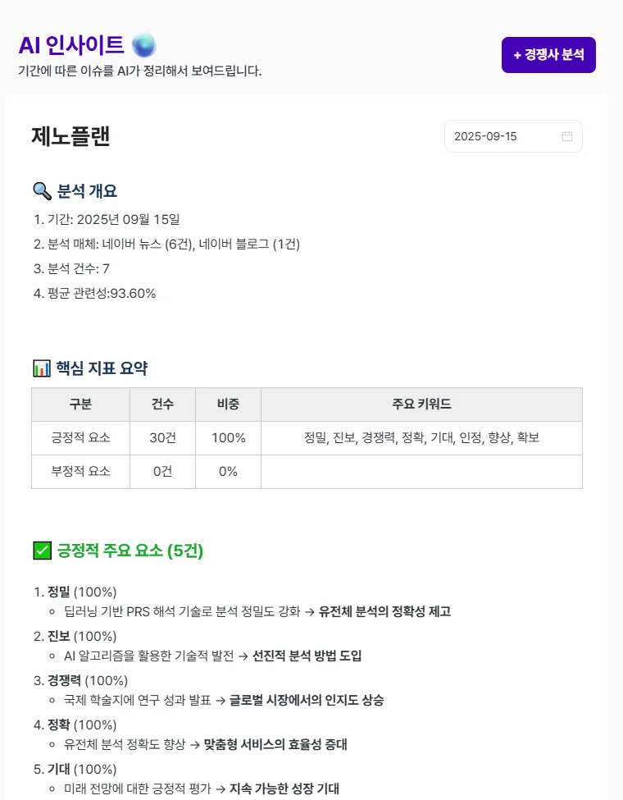Select the 2025-09-15 date input field

pos(500,136)
